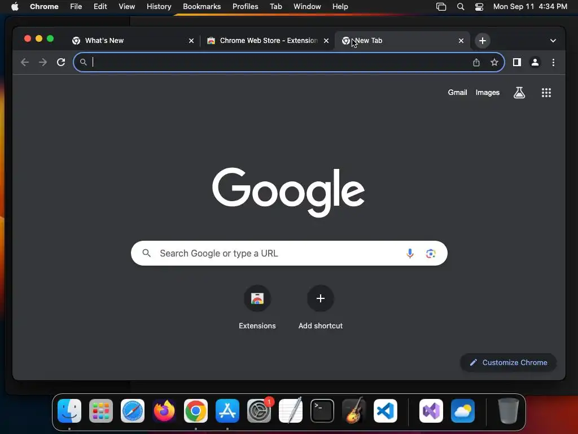The image size is (578, 434).
Task: Open the Extensions shortcut tile
Action: pyautogui.click(x=257, y=307)
